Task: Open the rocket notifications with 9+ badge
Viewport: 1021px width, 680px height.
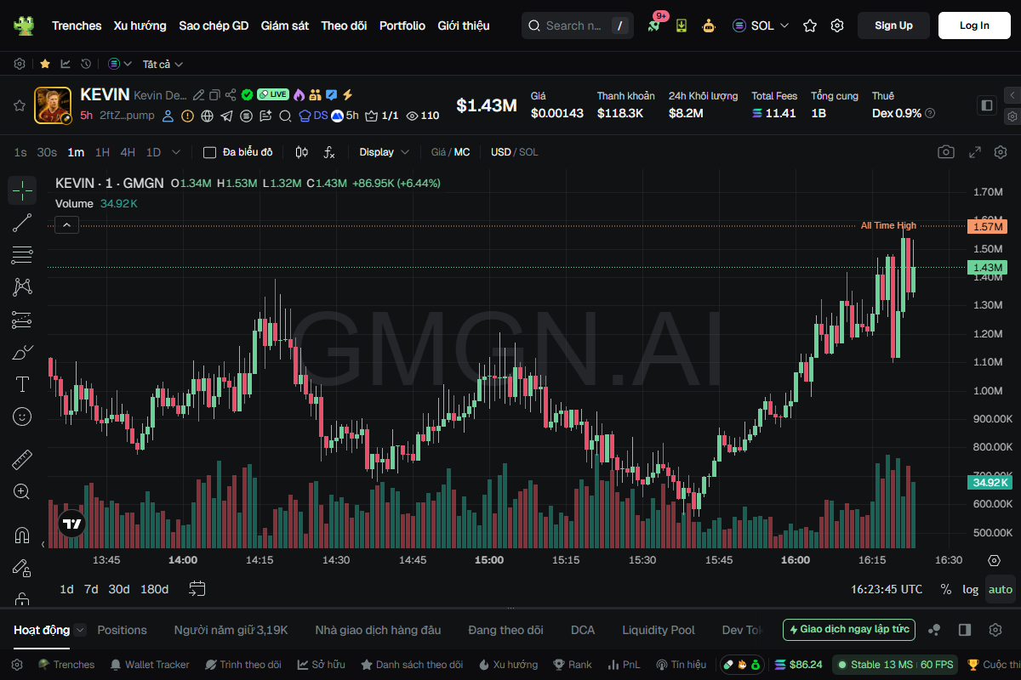Action: pyautogui.click(x=654, y=25)
